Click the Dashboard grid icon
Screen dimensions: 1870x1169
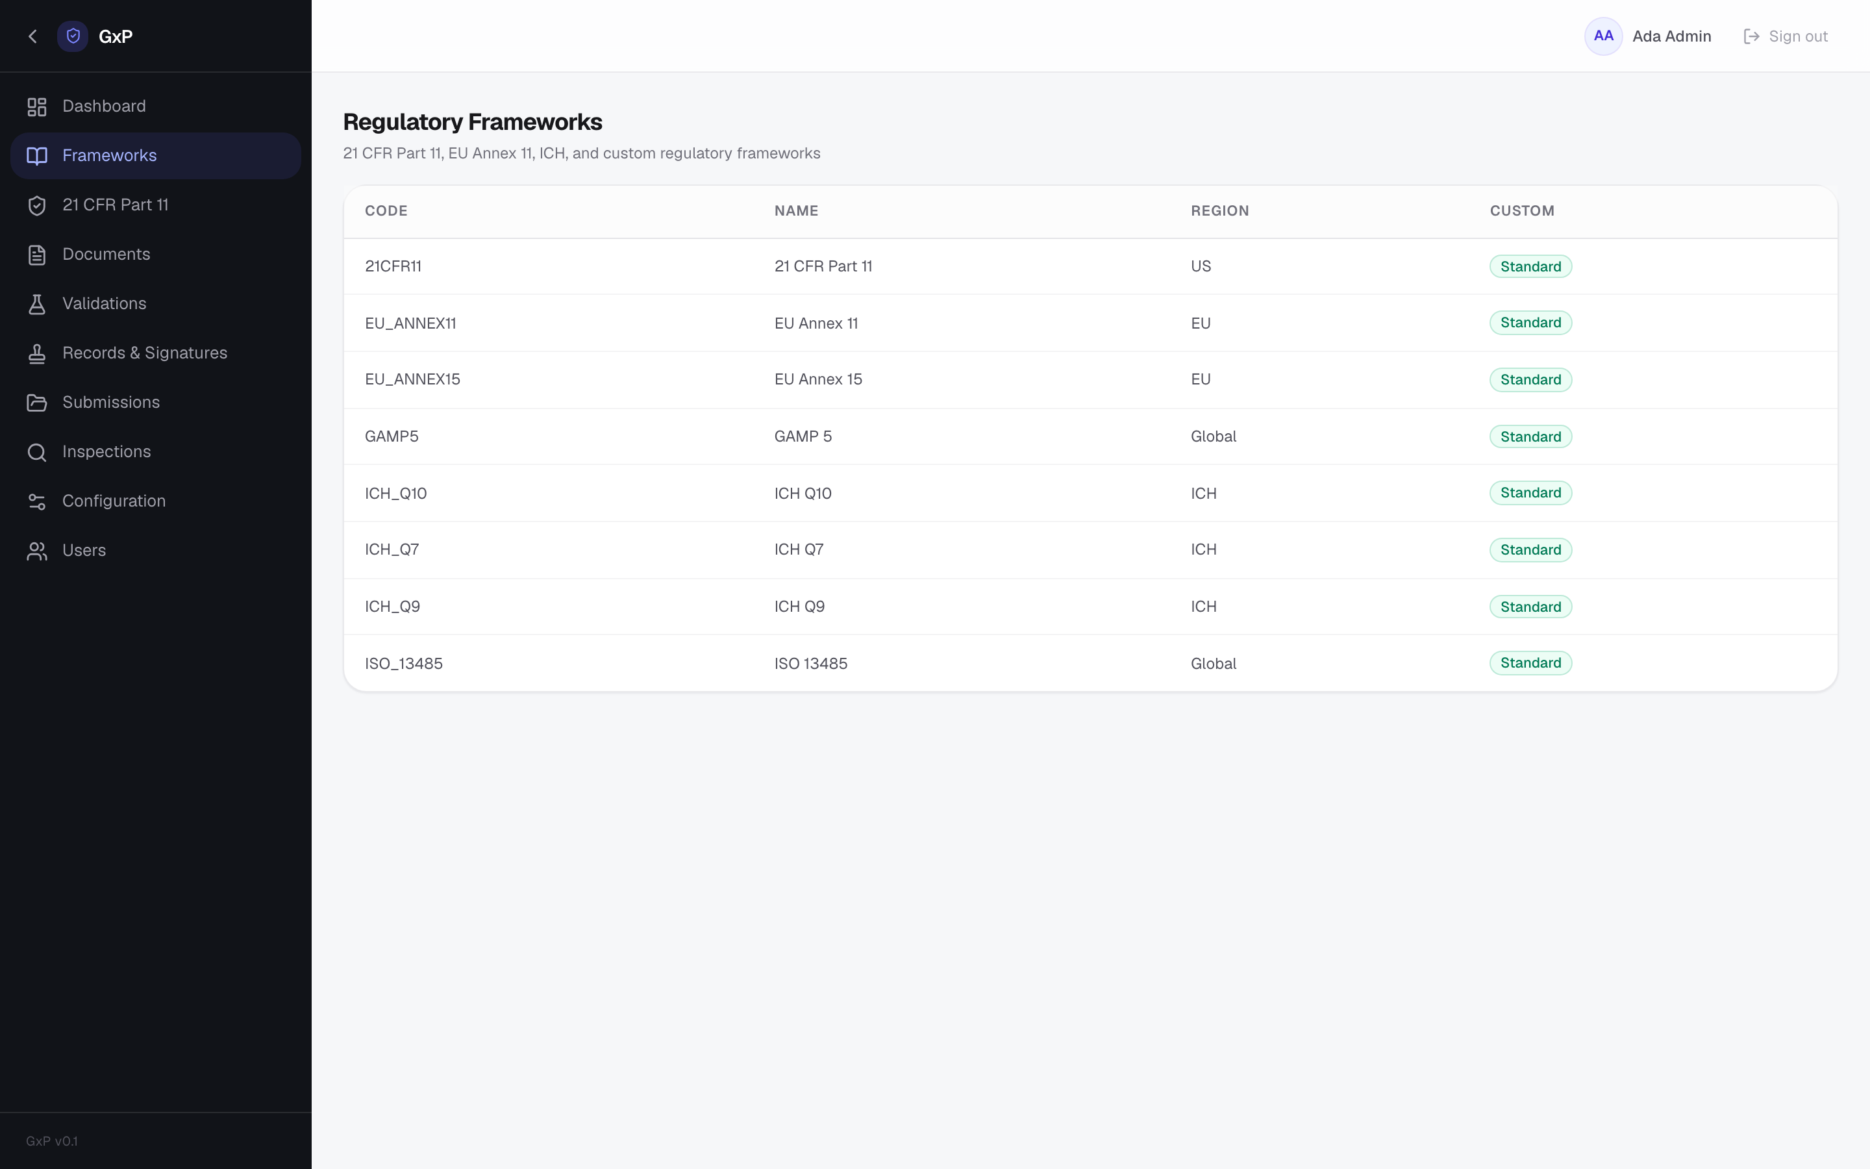(x=37, y=107)
